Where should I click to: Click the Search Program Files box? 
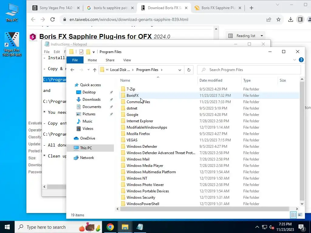click(x=249, y=70)
